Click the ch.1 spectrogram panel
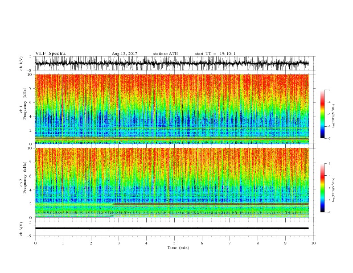 point(172,109)
